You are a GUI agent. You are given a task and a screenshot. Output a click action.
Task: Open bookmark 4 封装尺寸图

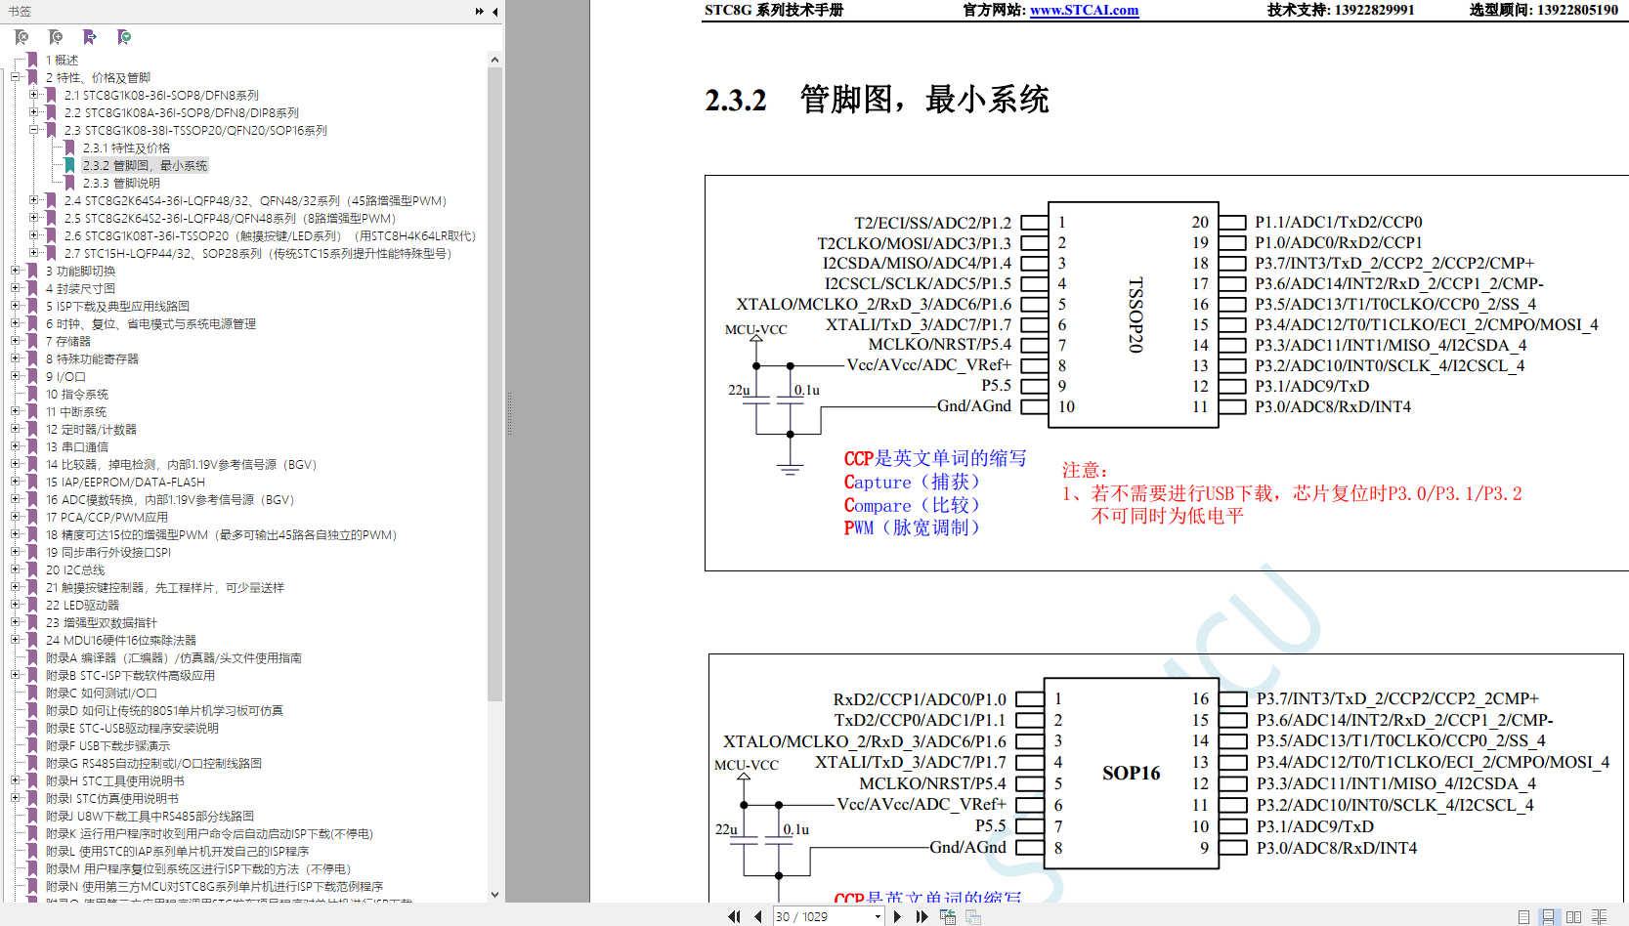(80, 288)
